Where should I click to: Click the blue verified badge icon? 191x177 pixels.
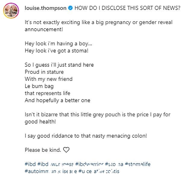pos(70,8)
